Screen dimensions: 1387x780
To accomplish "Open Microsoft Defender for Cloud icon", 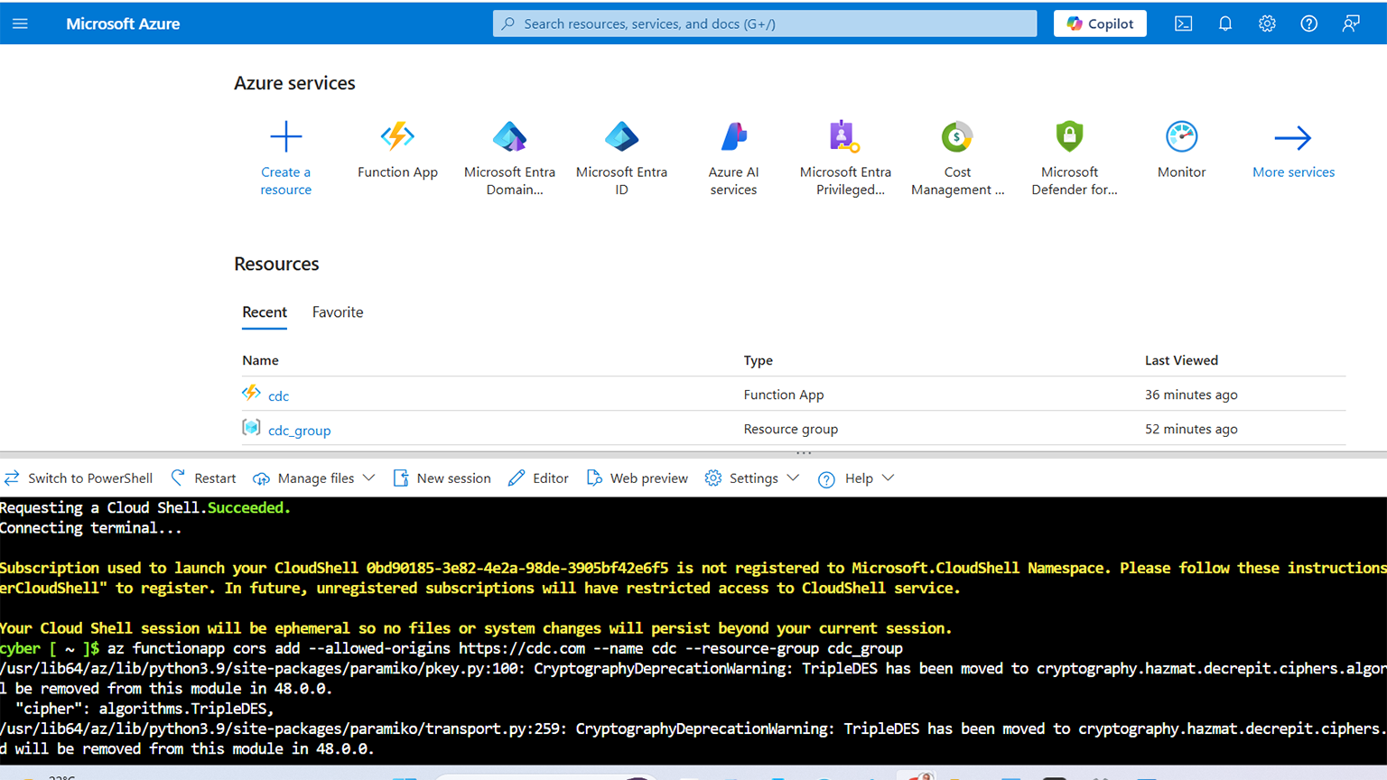I will pyautogui.click(x=1069, y=136).
